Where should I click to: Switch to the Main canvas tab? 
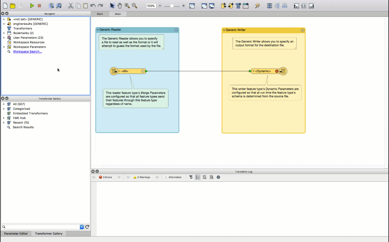[x=118, y=14]
